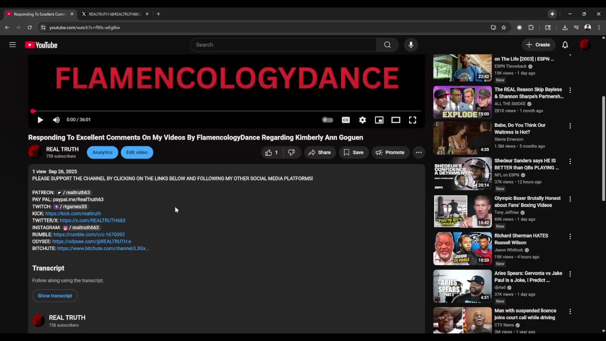The width and height of the screenshot is (606, 341).
Task: Close the REALTRUTH X browser tab
Action: click(x=147, y=14)
